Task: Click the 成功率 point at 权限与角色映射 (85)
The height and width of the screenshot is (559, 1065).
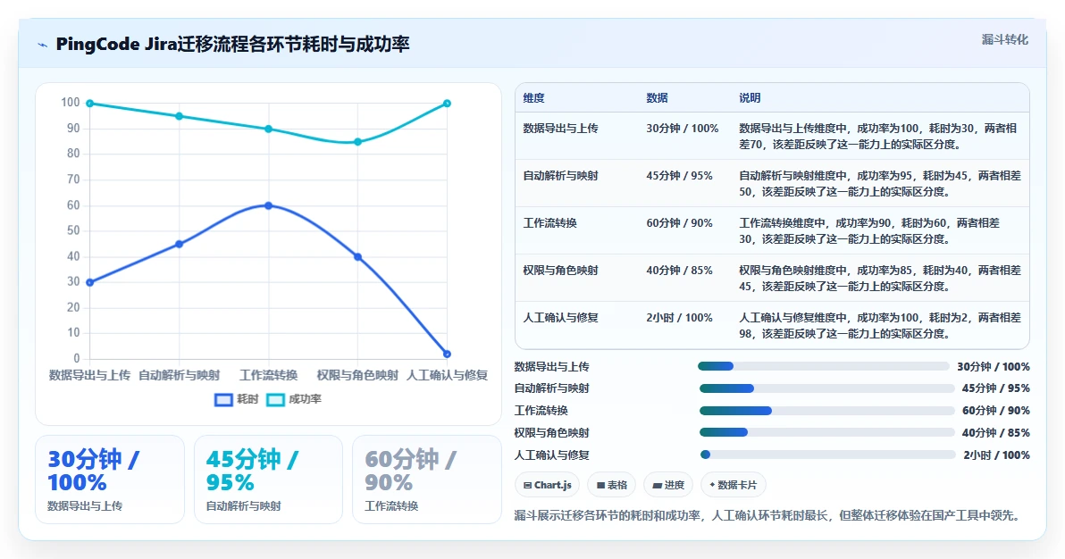Action: [x=358, y=142]
